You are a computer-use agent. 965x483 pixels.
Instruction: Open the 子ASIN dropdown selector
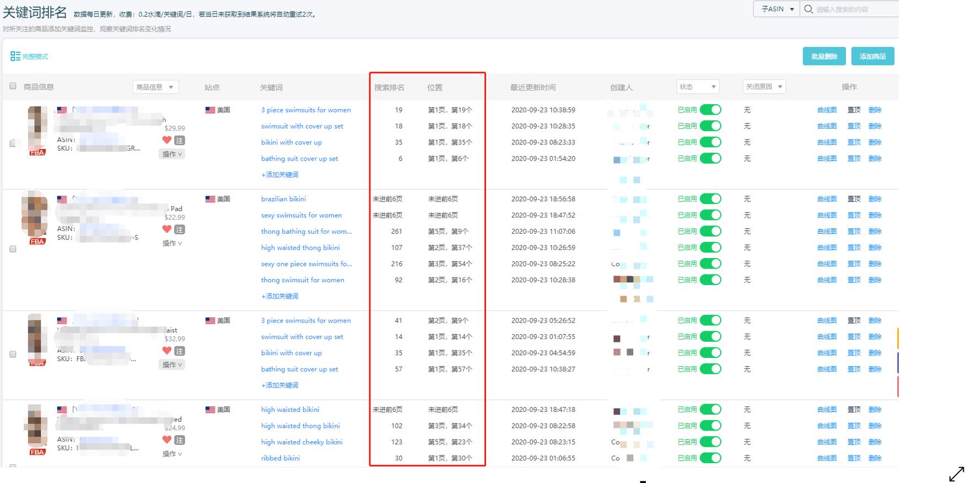coord(777,9)
